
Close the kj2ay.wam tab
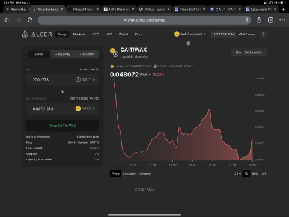(275, 10)
